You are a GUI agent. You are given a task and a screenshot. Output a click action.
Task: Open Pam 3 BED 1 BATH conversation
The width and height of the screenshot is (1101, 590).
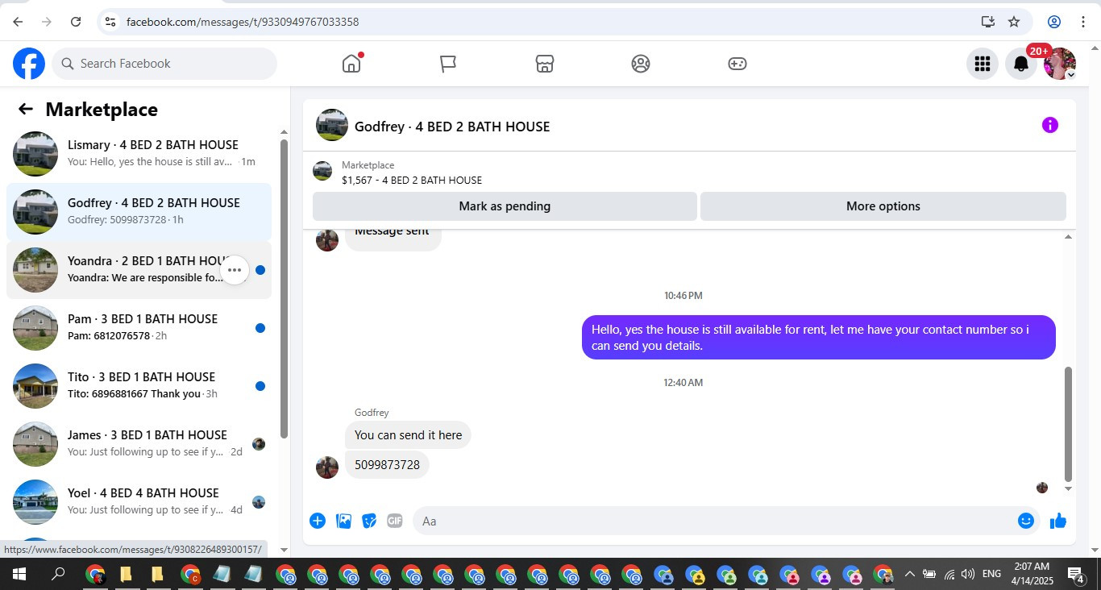(x=139, y=327)
